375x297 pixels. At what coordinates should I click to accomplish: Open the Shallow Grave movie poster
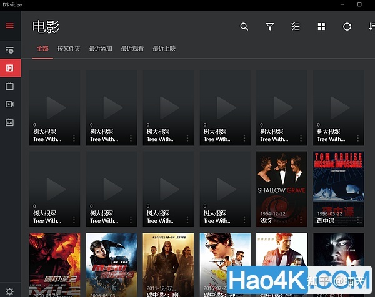281,189
